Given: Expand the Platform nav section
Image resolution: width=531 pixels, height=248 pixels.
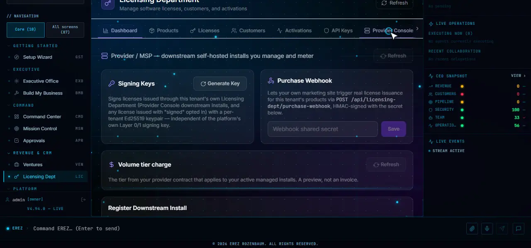Looking at the screenshot, I should point(25,189).
